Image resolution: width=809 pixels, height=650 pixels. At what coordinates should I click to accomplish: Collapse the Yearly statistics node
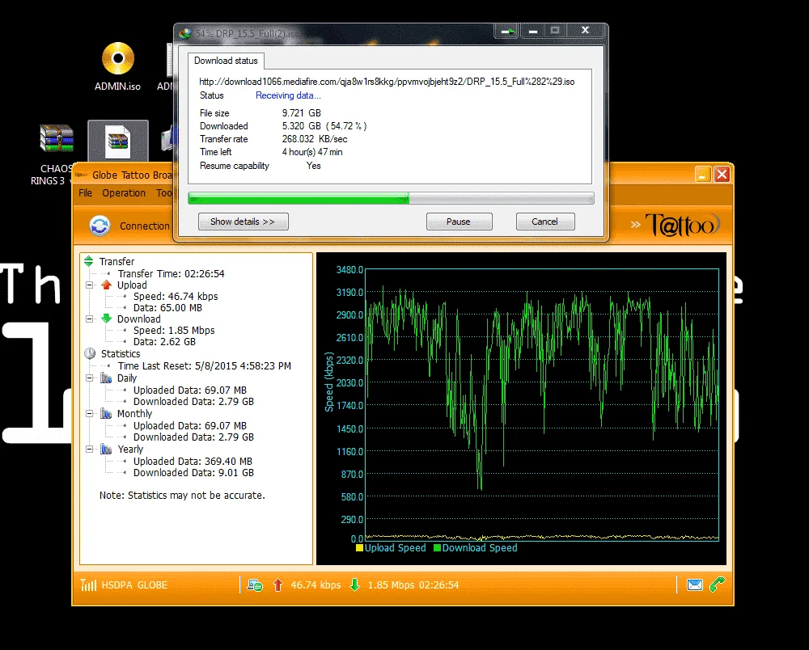point(89,449)
